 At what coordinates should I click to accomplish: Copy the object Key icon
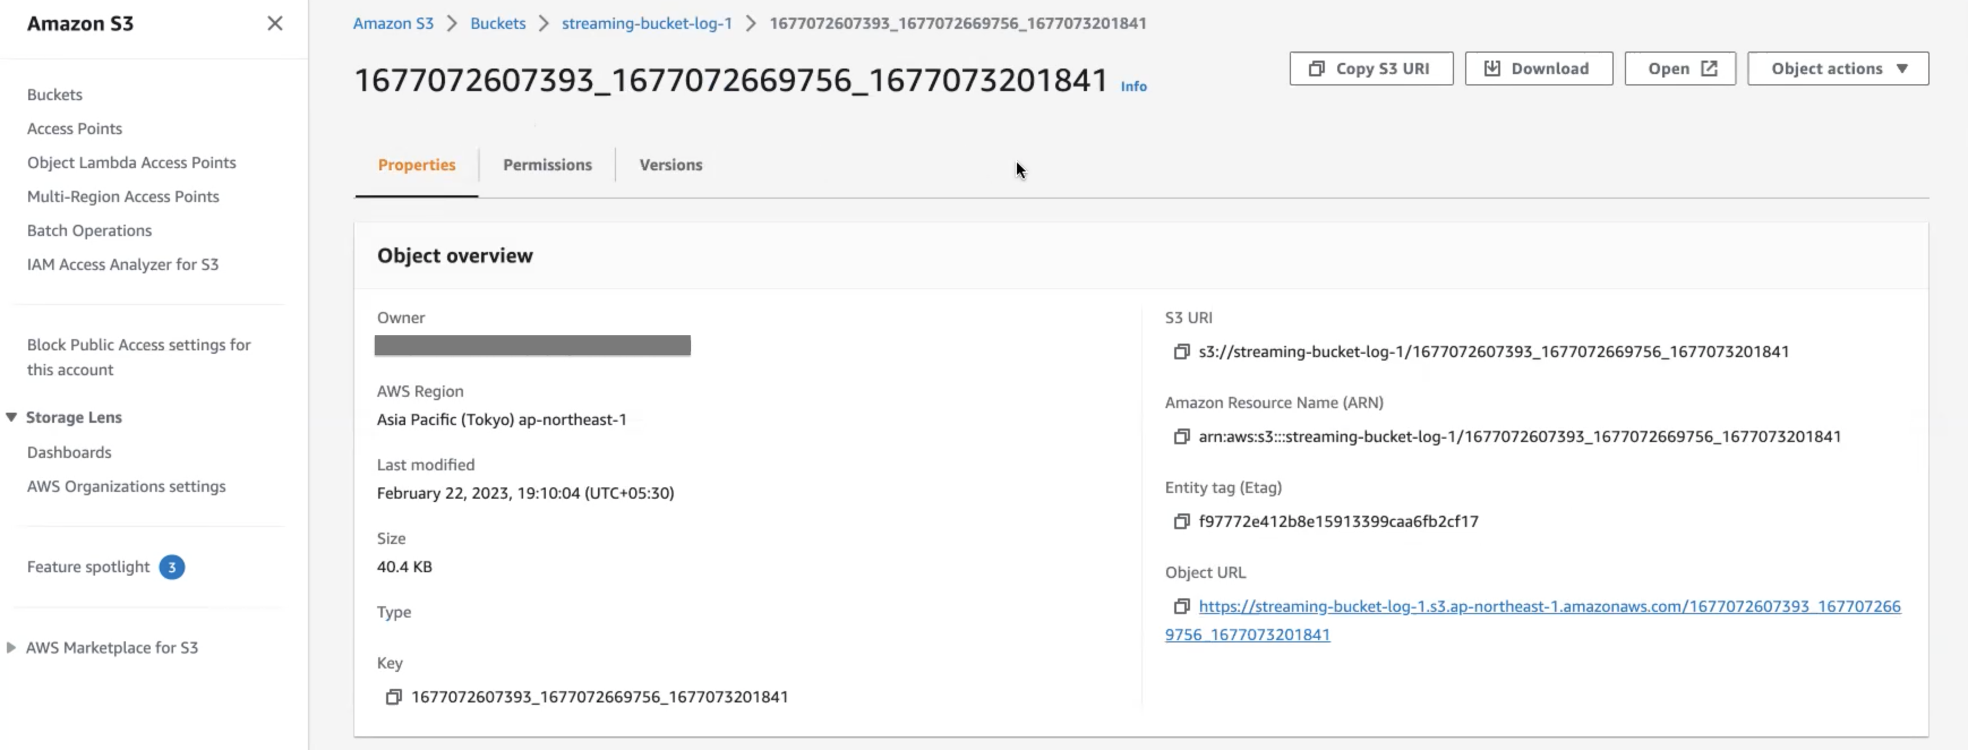393,697
